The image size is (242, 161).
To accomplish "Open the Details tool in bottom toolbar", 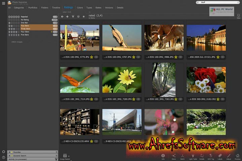I will [x=202, y=157].
